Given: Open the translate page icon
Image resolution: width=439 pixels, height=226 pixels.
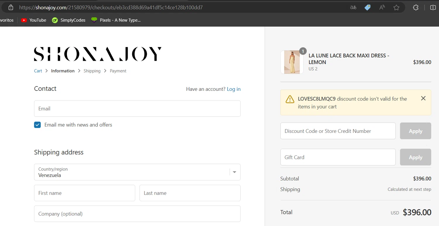Looking at the screenshot, I should [x=353, y=8].
